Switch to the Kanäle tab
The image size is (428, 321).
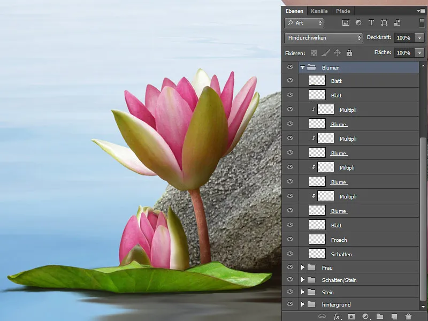(x=319, y=11)
